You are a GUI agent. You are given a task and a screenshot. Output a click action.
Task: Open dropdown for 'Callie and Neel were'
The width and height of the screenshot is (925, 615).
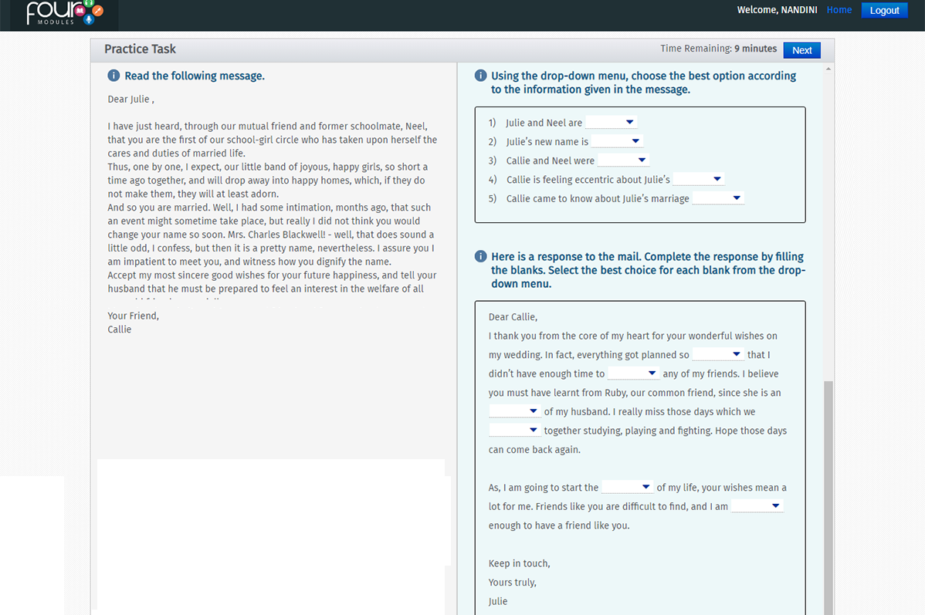(x=624, y=160)
